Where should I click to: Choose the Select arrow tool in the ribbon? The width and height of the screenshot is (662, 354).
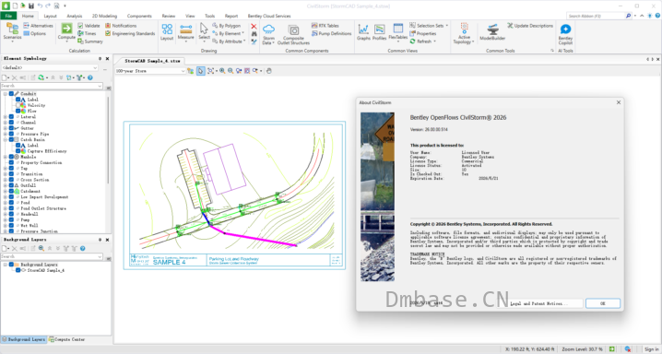[x=204, y=31]
